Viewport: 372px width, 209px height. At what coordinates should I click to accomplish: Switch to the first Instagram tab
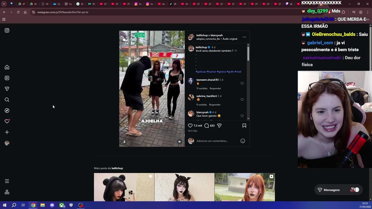coord(138,4)
